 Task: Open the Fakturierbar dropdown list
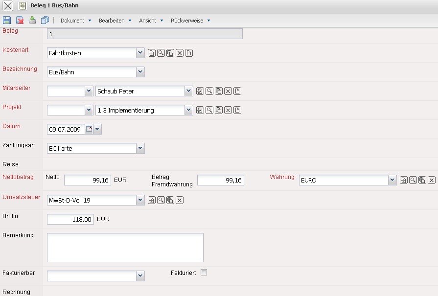click(x=140, y=276)
